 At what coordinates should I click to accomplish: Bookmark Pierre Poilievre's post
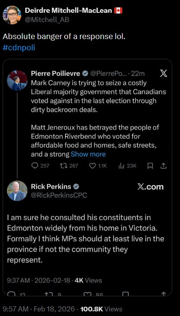click(150, 166)
